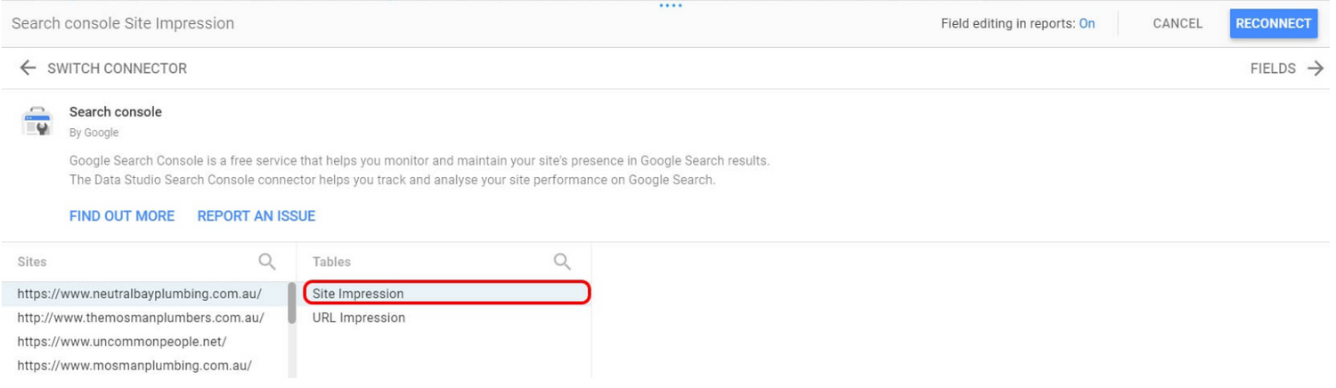Screen dimensions: 1336x388
Task: Choose themosmanplumbers.com.au from Sites
Action: click(143, 318)
